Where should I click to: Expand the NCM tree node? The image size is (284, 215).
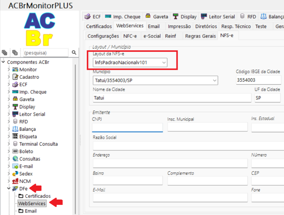point(9,181)
